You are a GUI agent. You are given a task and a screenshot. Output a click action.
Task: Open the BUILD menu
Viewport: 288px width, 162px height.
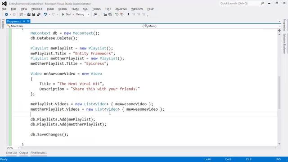click(x=50, y=9)
